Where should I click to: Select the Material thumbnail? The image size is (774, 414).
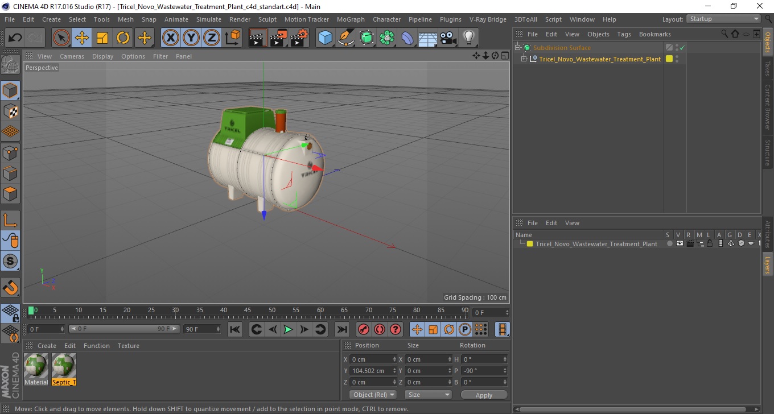[36, 370]
